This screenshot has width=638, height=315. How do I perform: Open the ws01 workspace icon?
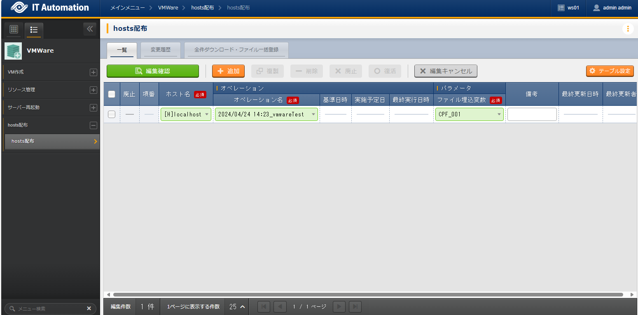[561, 8]
